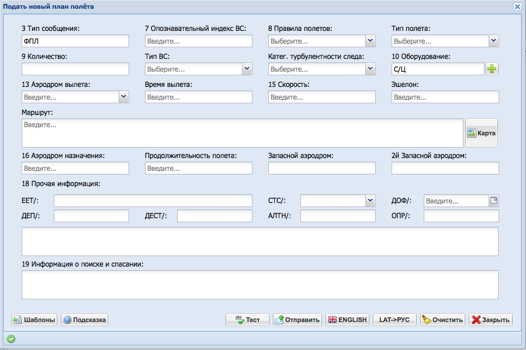Click the green status checkmark icon
The image size is (526, 350).
(11, 338)
